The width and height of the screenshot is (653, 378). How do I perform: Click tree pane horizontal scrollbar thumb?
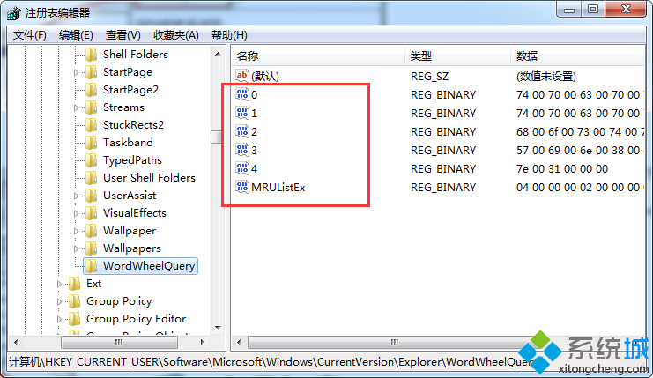click(119, 342)
